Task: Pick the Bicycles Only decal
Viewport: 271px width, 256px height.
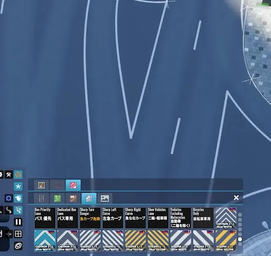Action: coord(203,218)
